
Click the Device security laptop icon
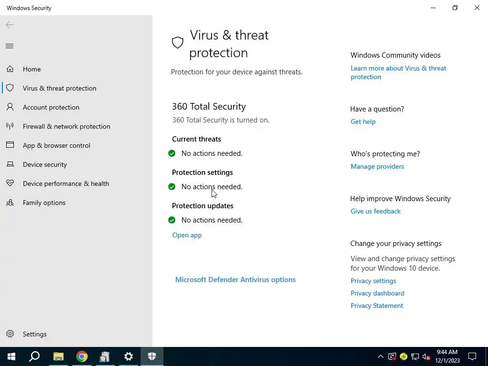pos(10,164)
